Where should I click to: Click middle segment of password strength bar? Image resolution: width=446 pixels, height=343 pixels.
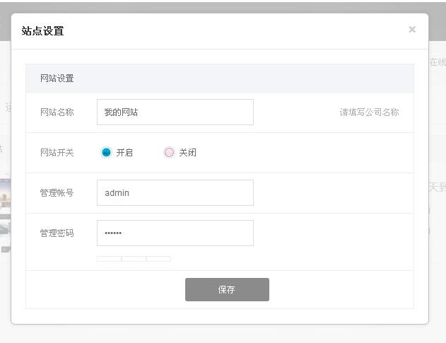coord(134,259)
